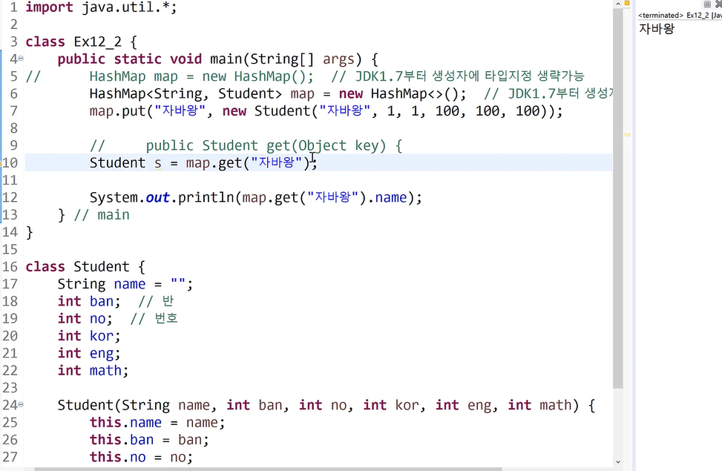722x471 pixels.
Task: Click the editor vertical scrollbar thumb
Action: pos(618,198)
